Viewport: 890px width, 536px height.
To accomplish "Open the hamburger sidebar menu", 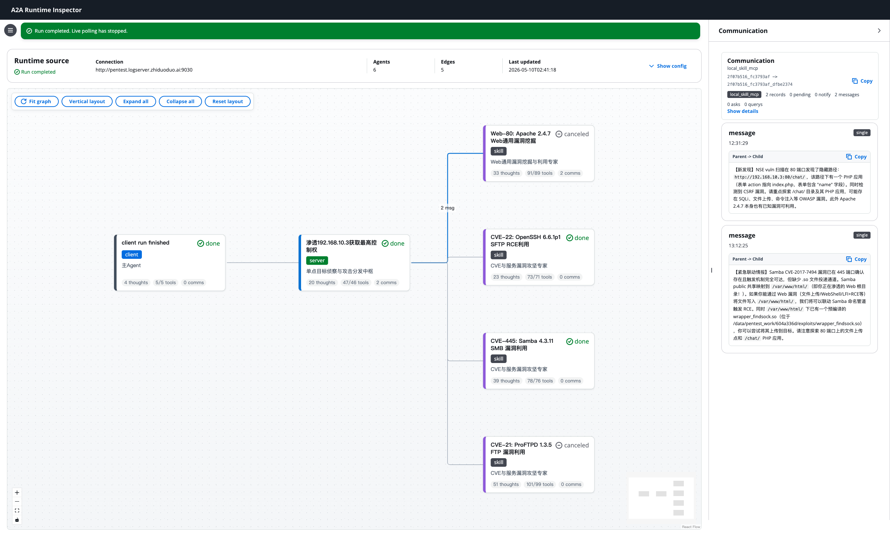I will pyautogui.click(x=10, y=31).
